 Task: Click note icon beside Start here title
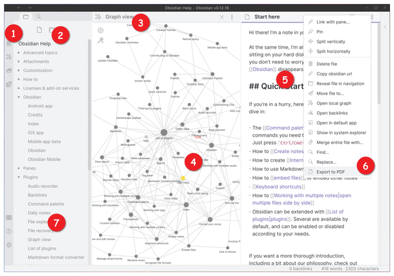pos(248,17)
